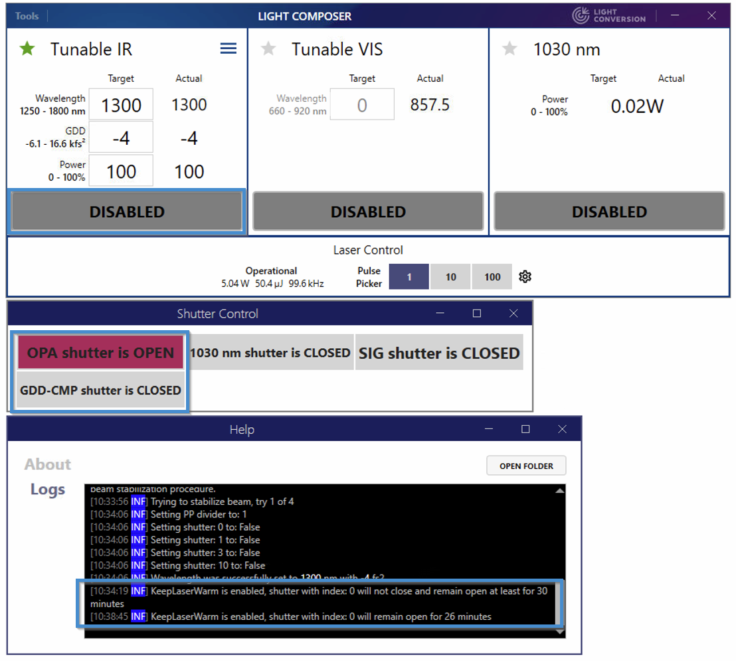Click the Tunable VIS panel title

pyautogui.click(x=337, y=48)
